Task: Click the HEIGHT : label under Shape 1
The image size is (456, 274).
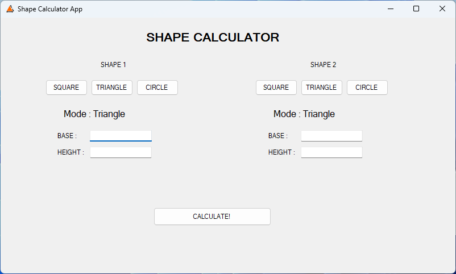Action: (x=71, y=152)
